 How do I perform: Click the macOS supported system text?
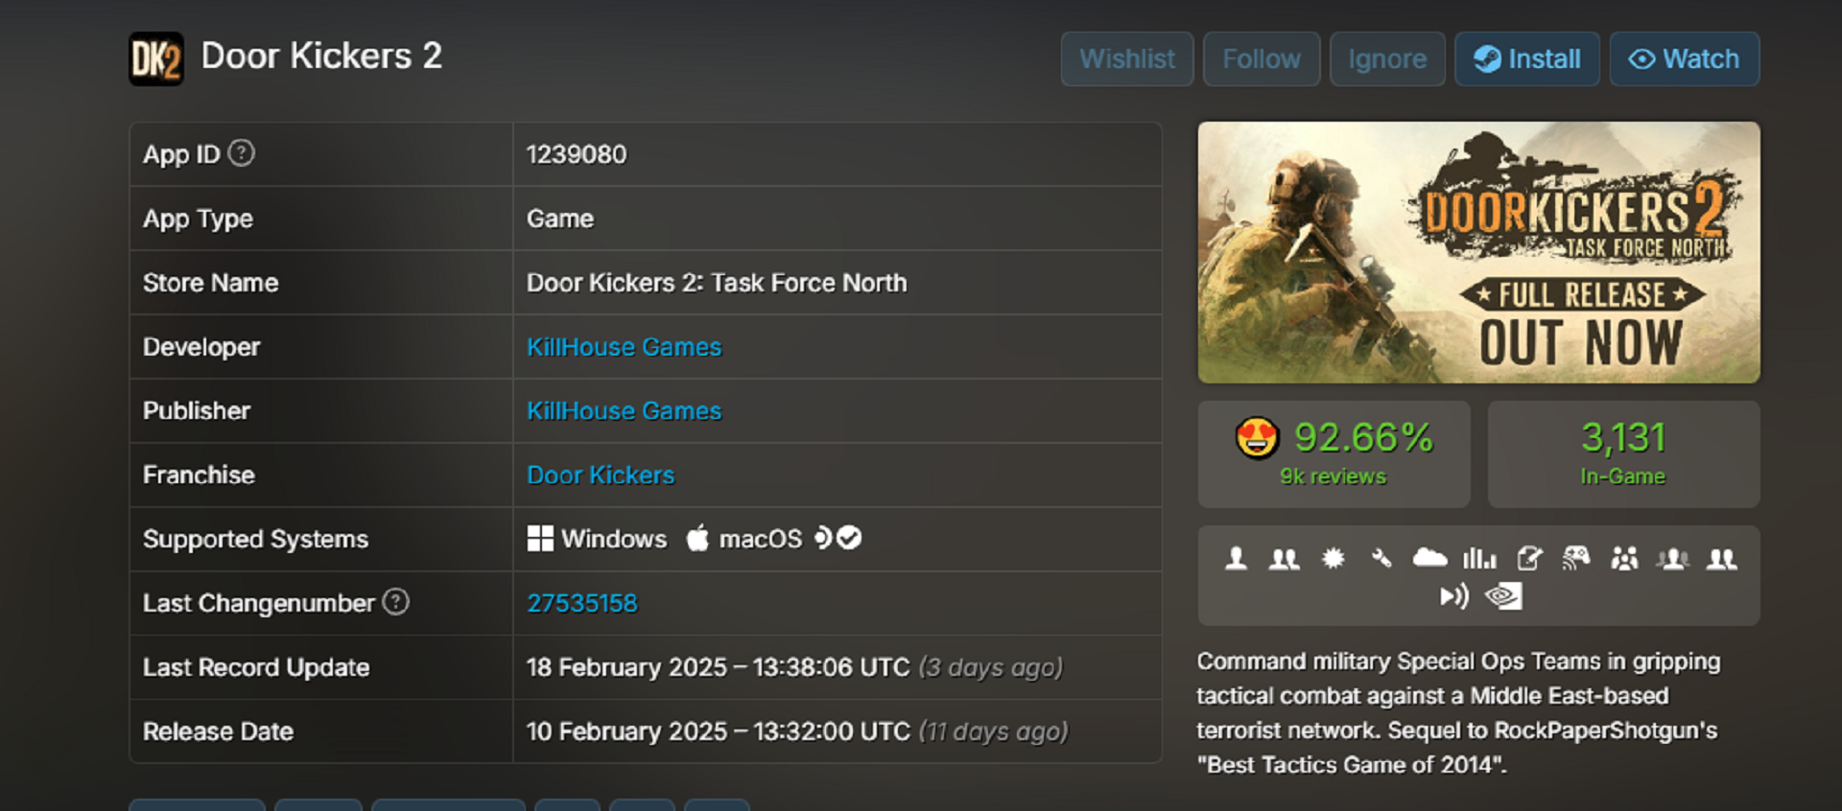(761, 539)
